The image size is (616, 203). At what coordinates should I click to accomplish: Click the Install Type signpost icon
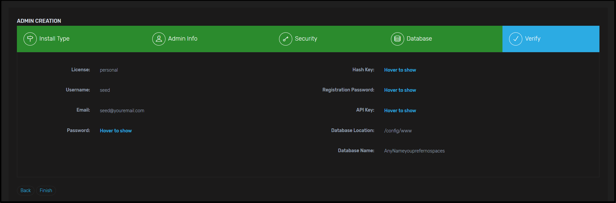(x=30, y=39)
